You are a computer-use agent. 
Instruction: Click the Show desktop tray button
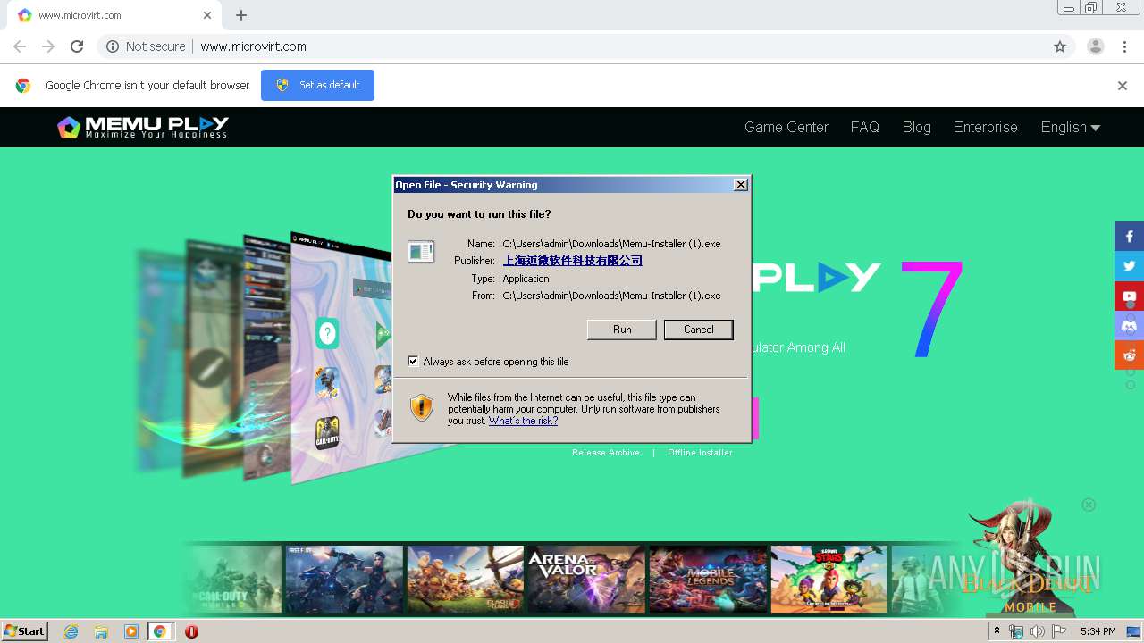click(x=1133, y=631)
